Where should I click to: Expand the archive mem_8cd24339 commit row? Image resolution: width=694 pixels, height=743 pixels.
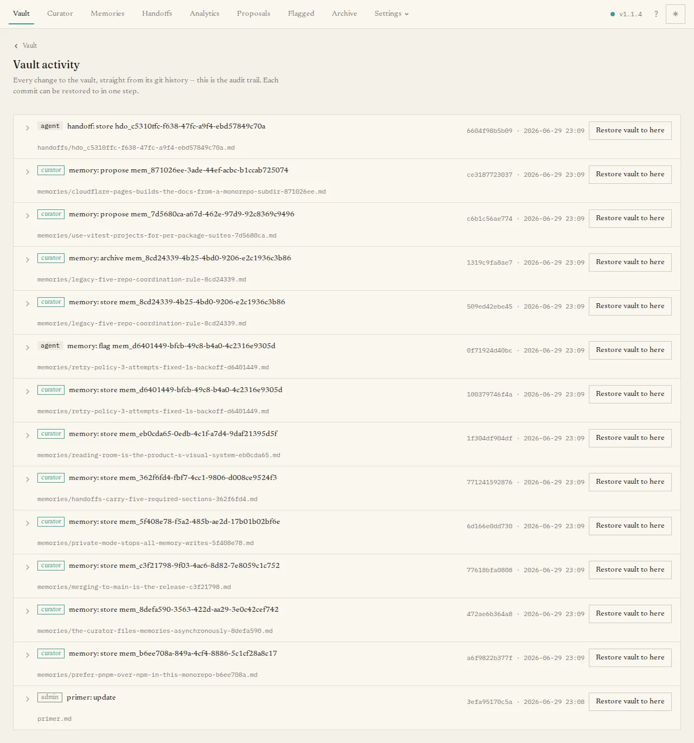[27, 260]
